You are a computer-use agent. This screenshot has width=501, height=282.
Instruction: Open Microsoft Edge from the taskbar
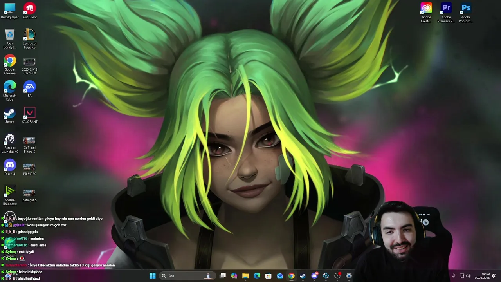(257, 276)
